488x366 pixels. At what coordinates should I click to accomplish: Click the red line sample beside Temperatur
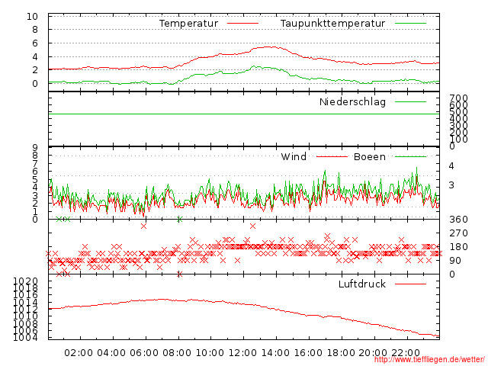pos(242,24)
